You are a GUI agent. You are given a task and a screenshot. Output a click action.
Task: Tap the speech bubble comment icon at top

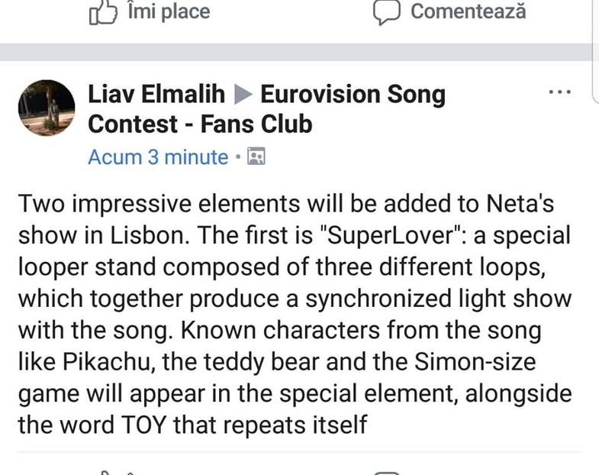(387, 11)
